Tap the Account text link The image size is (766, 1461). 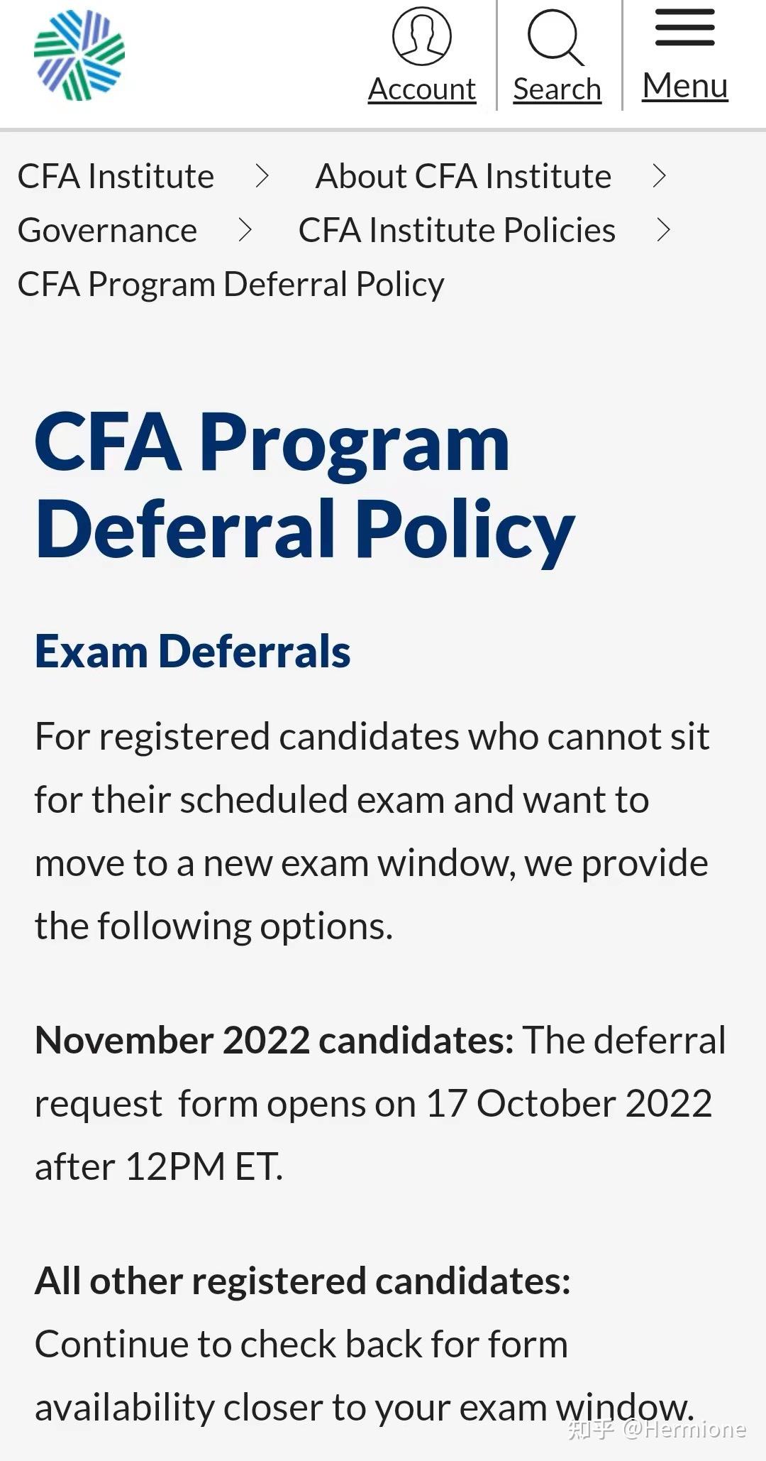coord(422,89)
